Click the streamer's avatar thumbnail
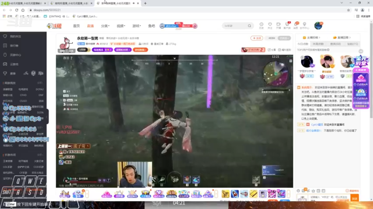 [66, 44]
